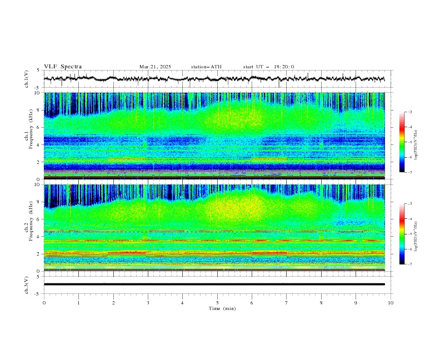Click the "-5" lower tick of ch.3(V) axis
440x340 pixels.
[x=38, y=294]
